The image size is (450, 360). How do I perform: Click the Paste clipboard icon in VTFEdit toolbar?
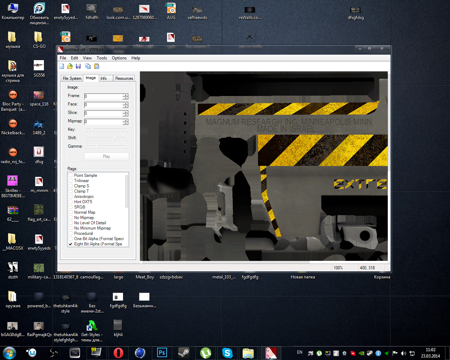click(x=97, y=66)
